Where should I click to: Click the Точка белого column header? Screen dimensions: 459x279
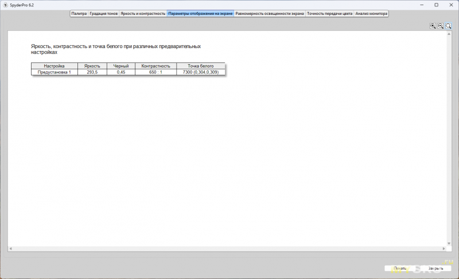(x=200, y=66)
